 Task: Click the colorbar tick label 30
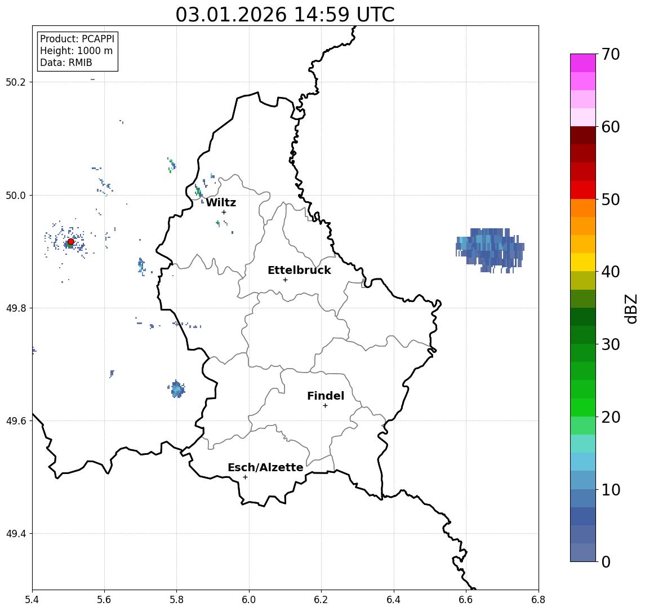point(611,344)
